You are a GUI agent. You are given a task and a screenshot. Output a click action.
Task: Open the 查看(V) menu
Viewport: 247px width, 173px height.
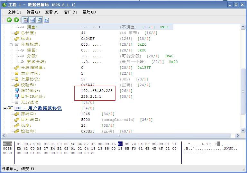coord(52,12)
